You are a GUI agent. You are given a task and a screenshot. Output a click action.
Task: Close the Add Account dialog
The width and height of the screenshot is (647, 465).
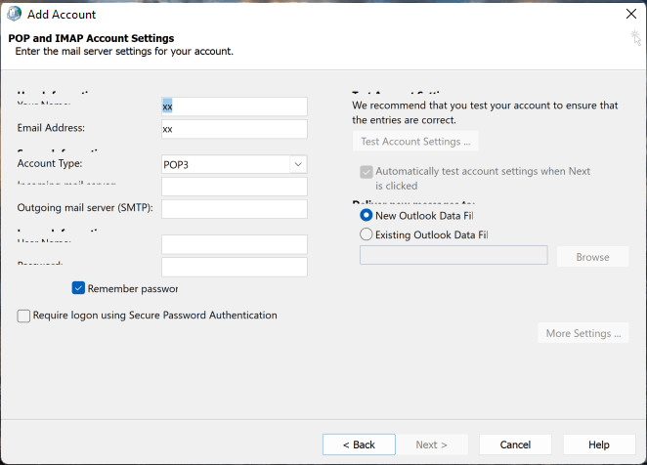630,13
